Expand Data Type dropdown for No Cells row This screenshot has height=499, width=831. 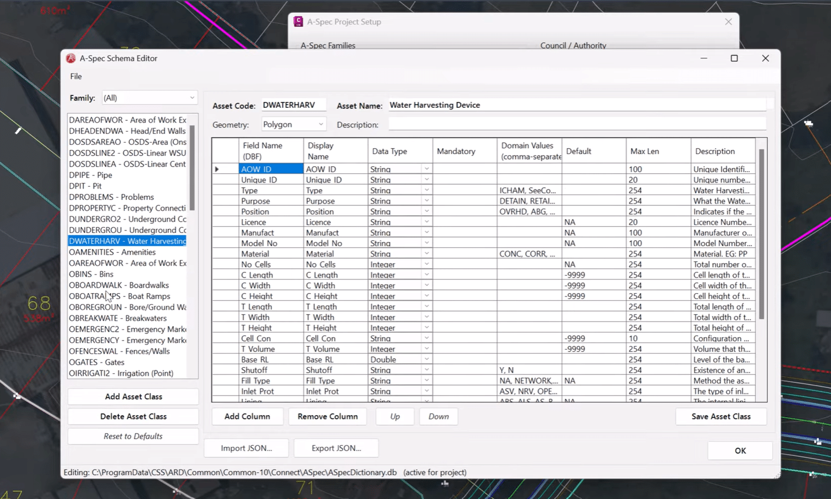(427, 264)
